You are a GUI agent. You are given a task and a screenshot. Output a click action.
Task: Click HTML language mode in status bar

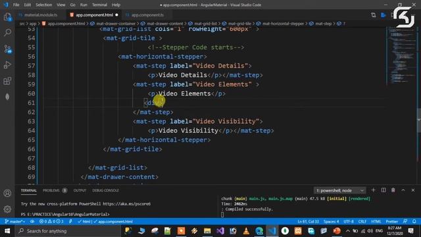[376, 222]
